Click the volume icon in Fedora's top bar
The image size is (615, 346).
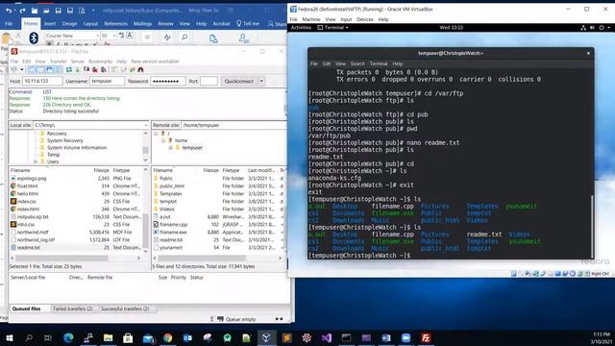pyautogui.click(x=592, y=28)
